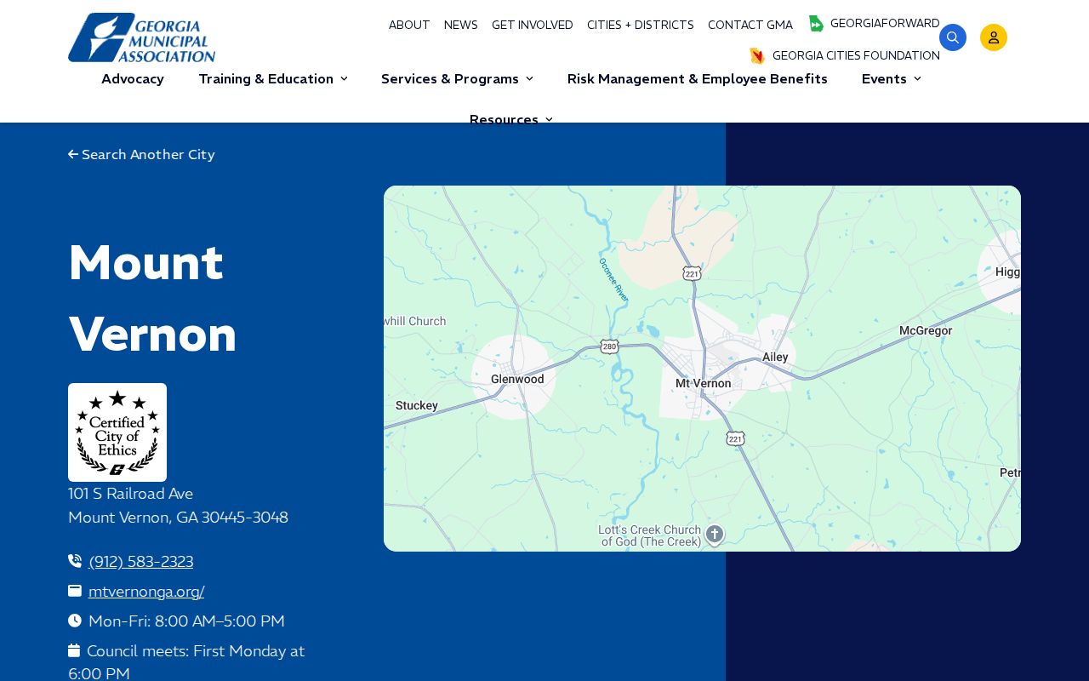Open the user account icon

[994, 37]
